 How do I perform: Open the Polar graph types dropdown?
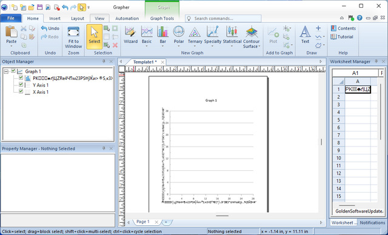(x=179, y=46)
